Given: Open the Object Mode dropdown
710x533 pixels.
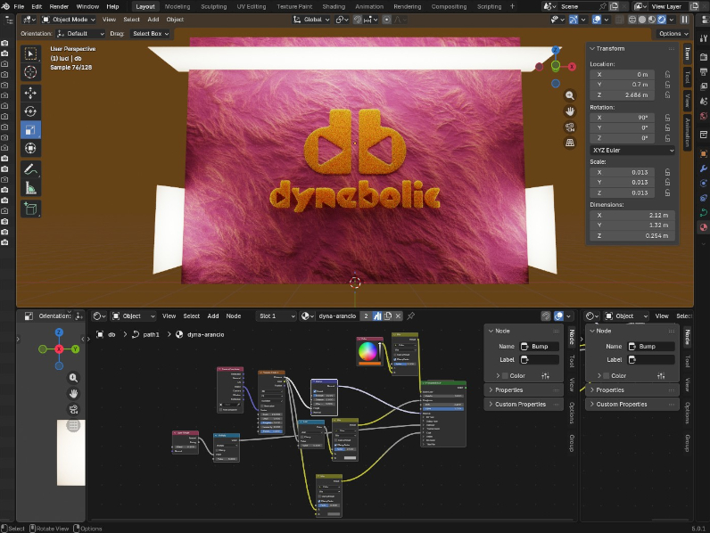Looking at the screenshot, I should tap(70, 19).
